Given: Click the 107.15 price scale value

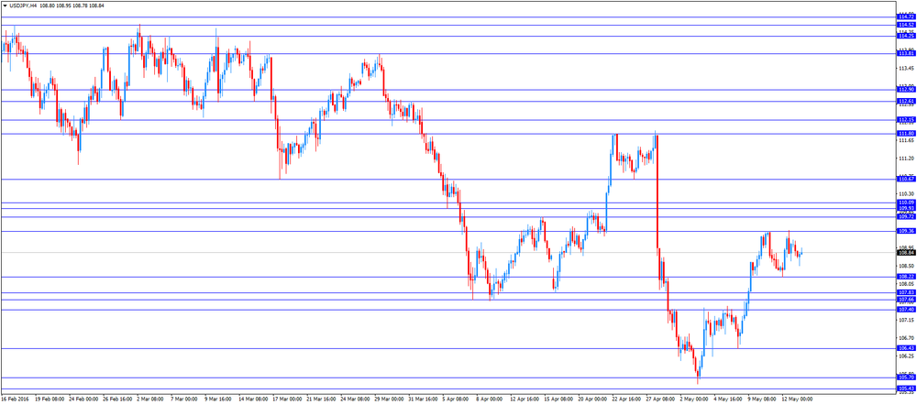Looking at the screenshot, I should tap(907, 321).
